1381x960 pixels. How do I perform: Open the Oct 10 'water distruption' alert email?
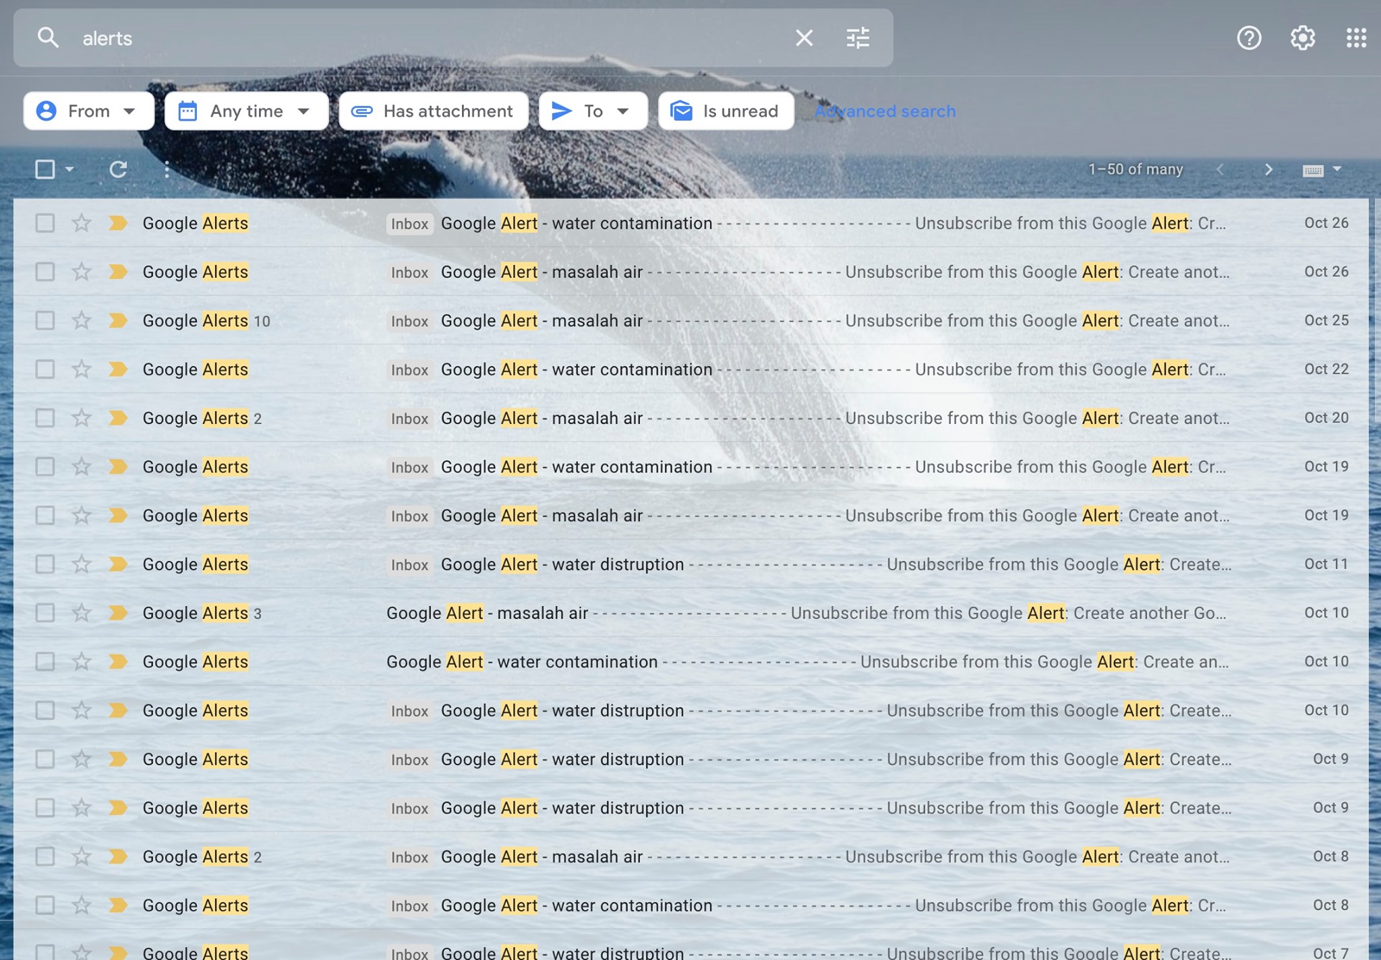690,710
